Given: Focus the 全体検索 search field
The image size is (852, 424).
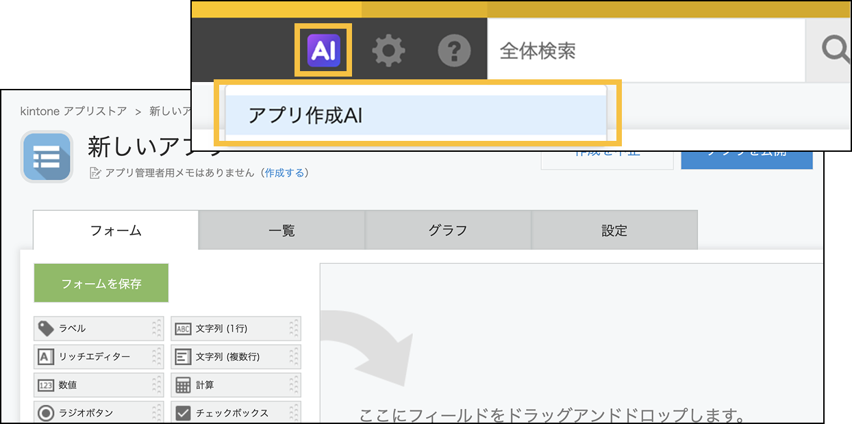Looking at the screenshot, I should click(x=644, y=51).
